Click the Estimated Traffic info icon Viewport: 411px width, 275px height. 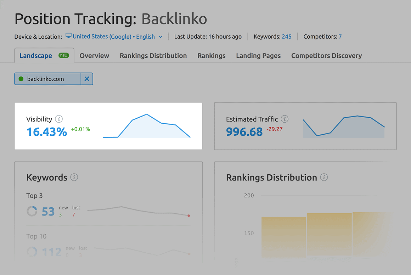pos(285,119)
